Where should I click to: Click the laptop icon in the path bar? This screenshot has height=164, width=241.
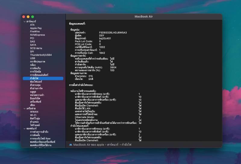coord(70,145)
